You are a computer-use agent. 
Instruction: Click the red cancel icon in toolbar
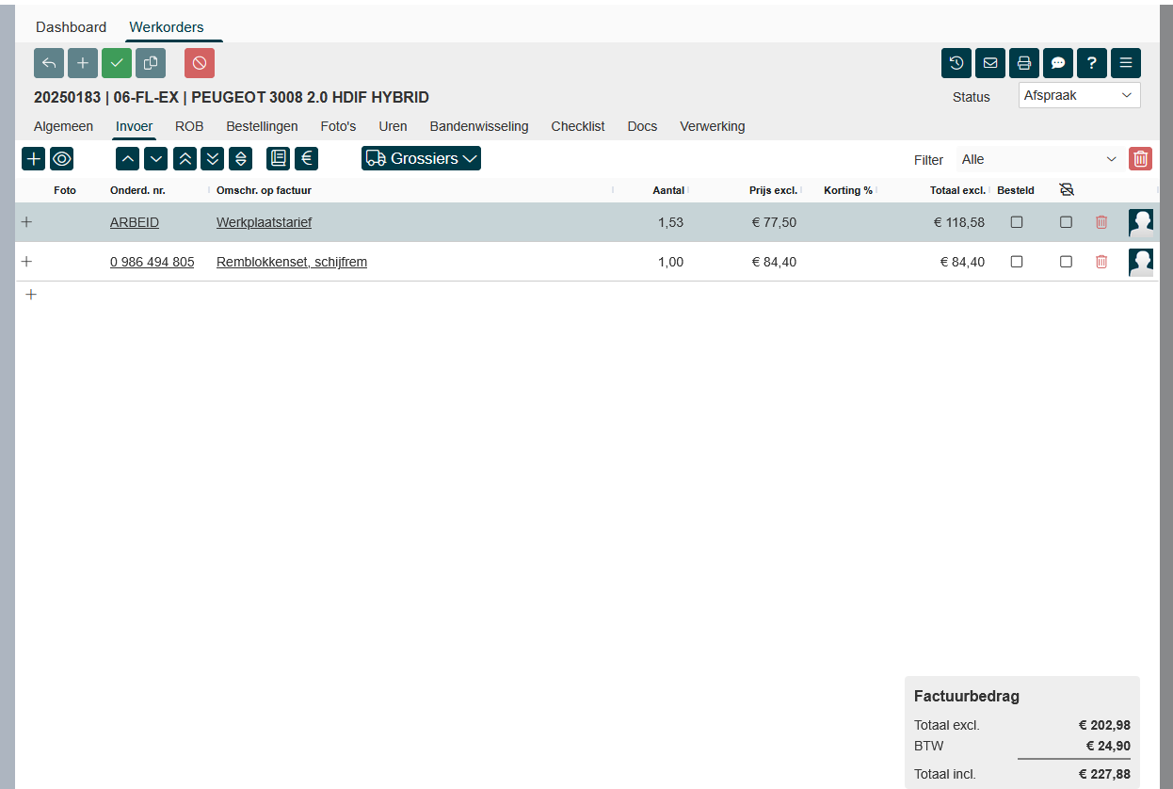(x=200, y=63)
